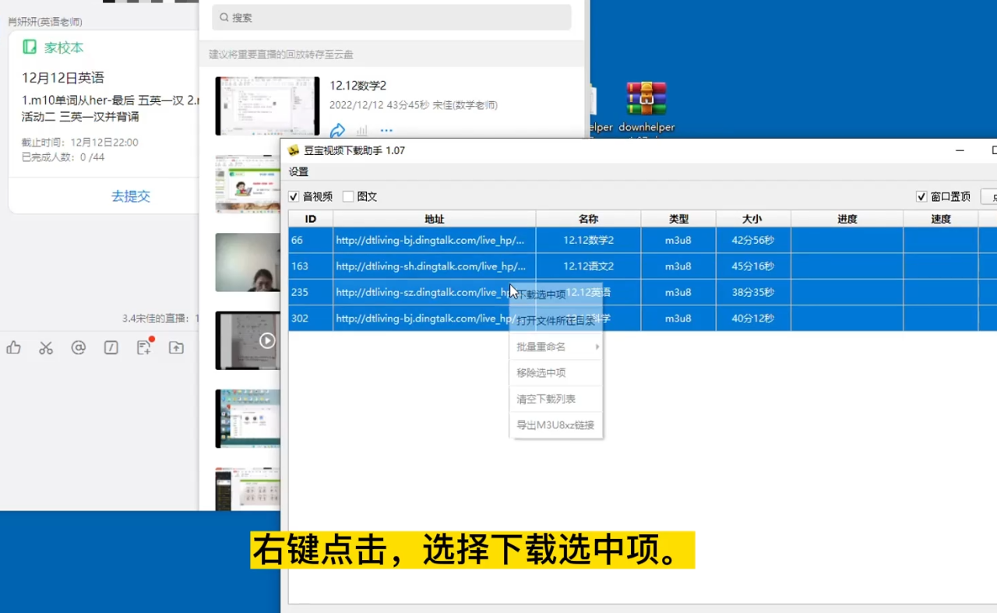
Task: Open the 设置 menu in the downloader
Action: coord(298,172)
